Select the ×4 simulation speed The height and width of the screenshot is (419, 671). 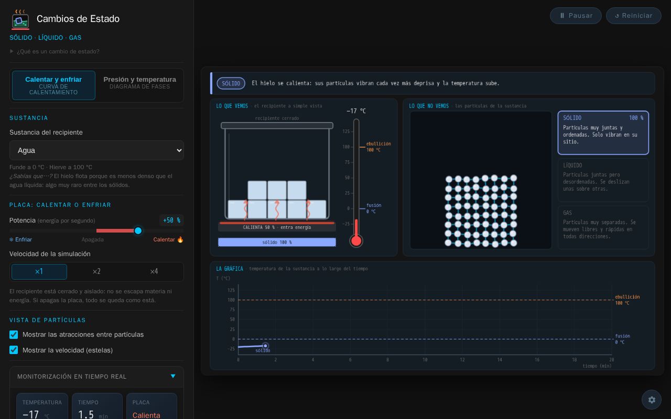pos(154,272)
